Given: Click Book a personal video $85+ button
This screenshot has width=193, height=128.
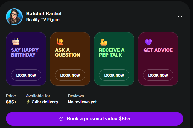Looking at the screenshot, I should 95,119.
